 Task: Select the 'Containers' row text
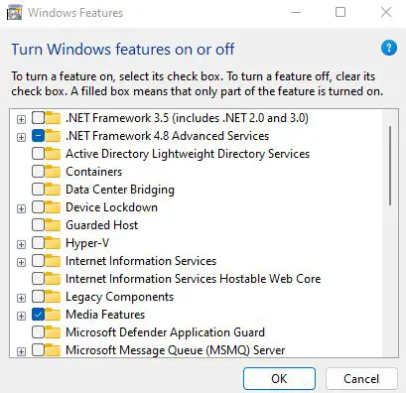tap(94, 172)
